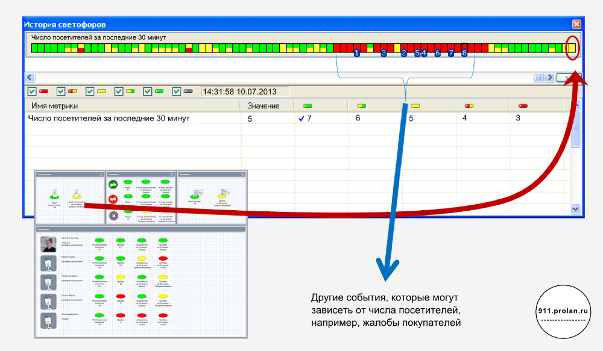Toggle the green light filter checkbox
This screenshot has height=351, width=603.
tap(148, 92)
